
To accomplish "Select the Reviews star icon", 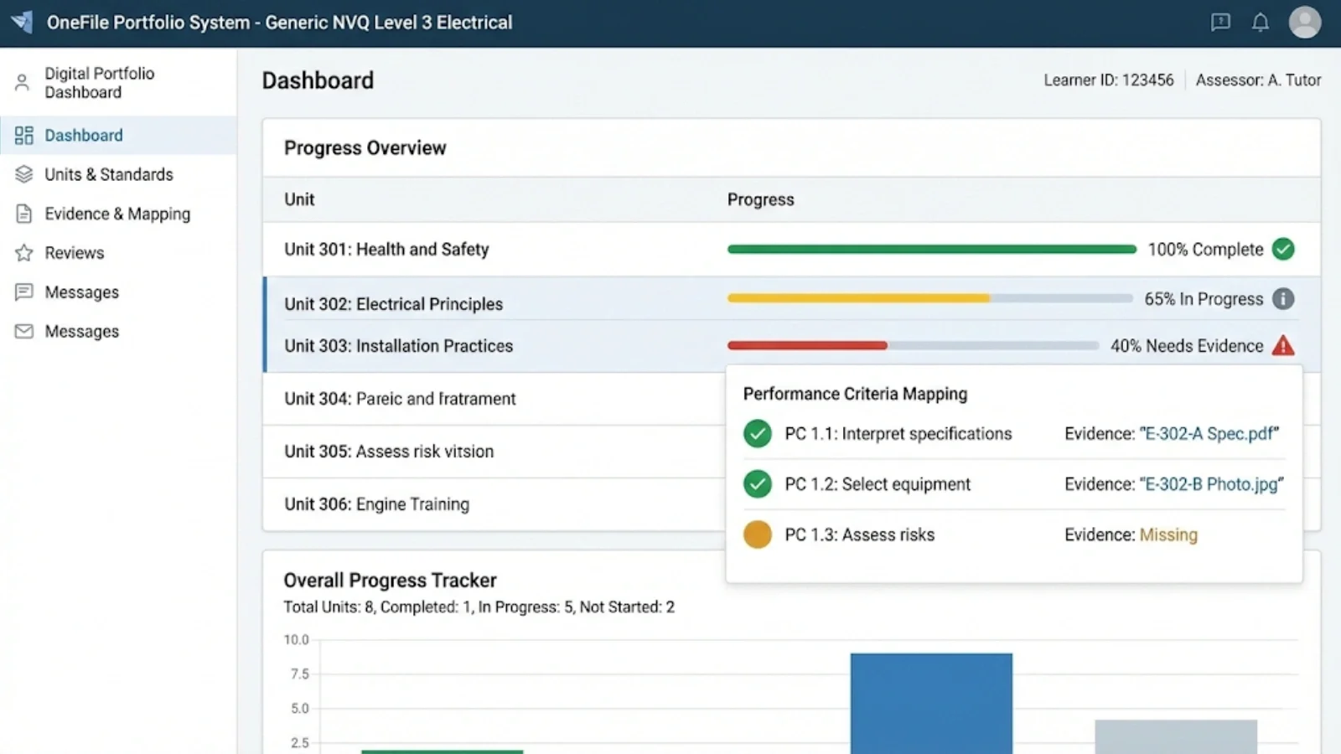I will tap(23, 252).
